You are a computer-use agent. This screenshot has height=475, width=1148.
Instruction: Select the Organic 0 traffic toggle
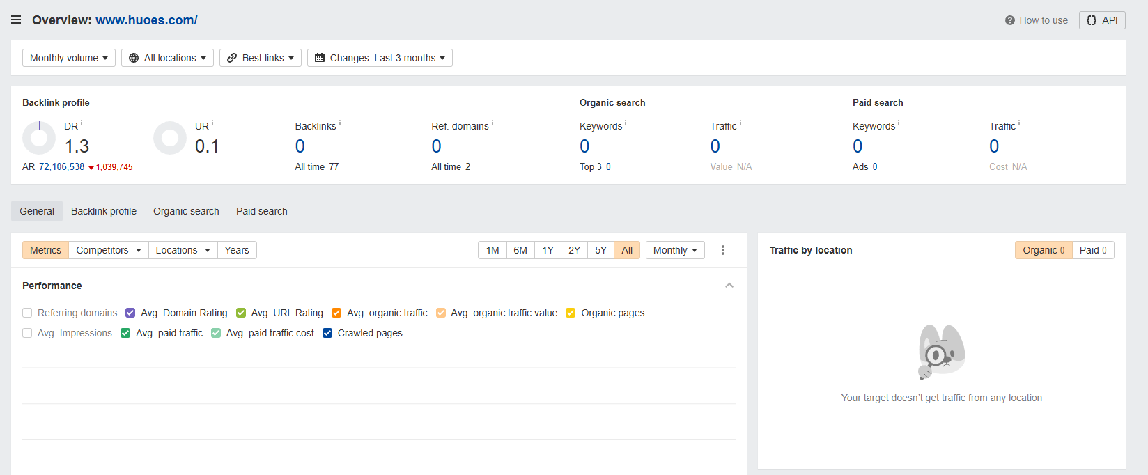point(1044,250)
